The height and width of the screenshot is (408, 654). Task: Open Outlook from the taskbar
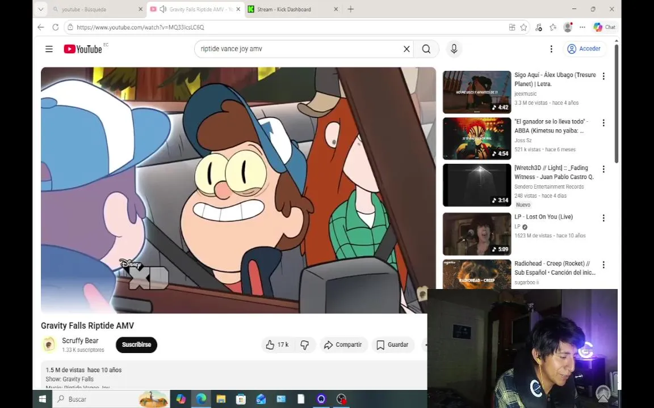261,399
